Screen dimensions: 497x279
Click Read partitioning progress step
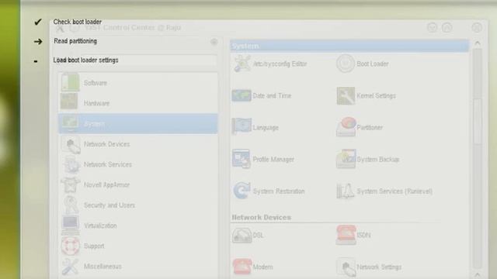point(75,41)
